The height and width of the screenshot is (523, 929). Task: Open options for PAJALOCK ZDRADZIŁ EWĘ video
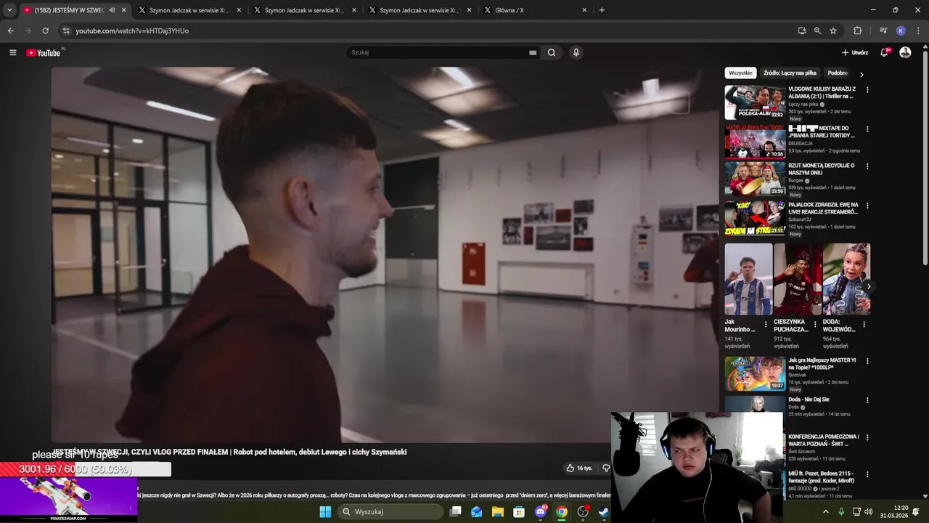(x=867, y=206)
